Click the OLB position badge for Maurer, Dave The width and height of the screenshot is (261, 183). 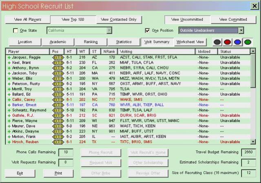(58, 126)
